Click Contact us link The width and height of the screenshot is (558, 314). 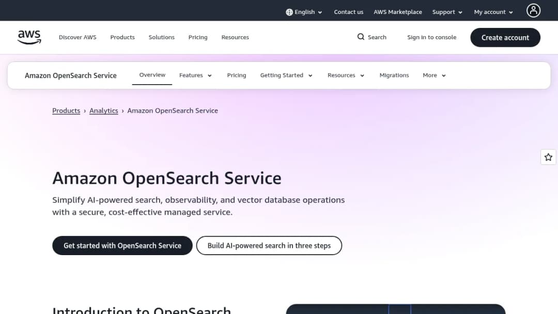coord(348,12)
